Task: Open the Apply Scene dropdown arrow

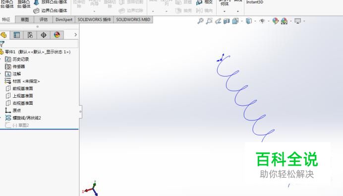Action: click(x=291, y=21)
